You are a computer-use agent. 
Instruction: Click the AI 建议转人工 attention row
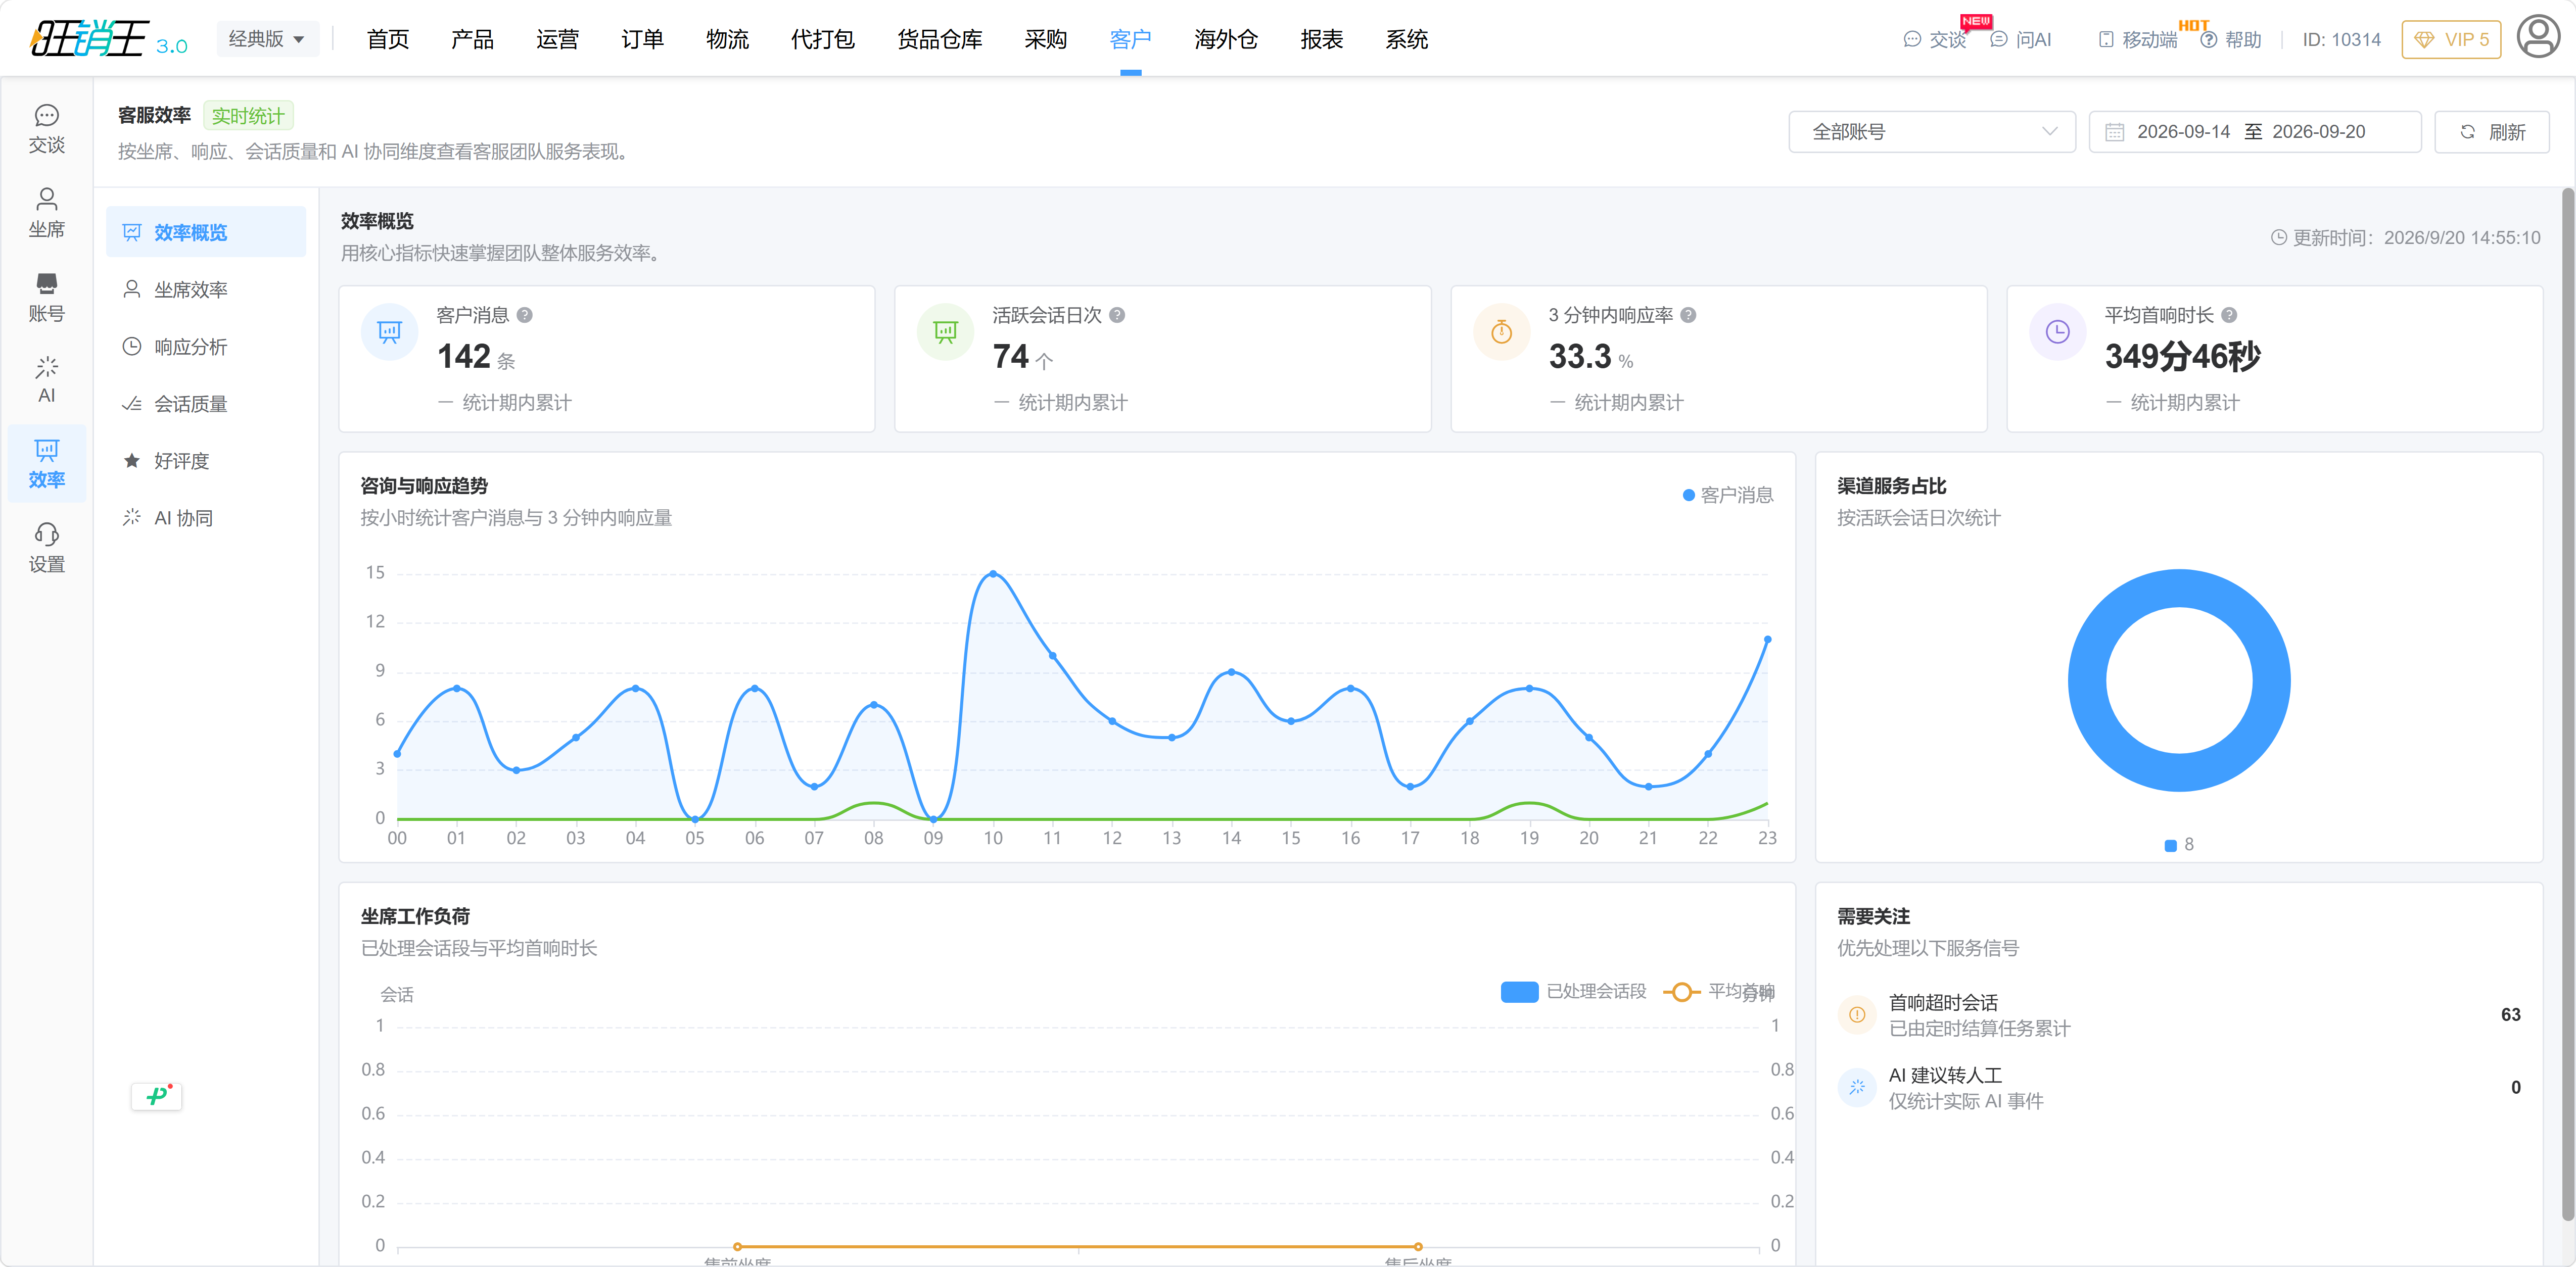[2178, 1088]
